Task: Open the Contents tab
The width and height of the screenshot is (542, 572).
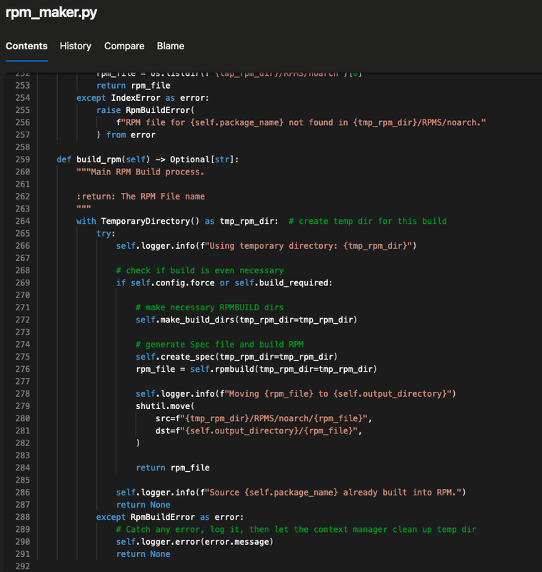Action: 26,46
